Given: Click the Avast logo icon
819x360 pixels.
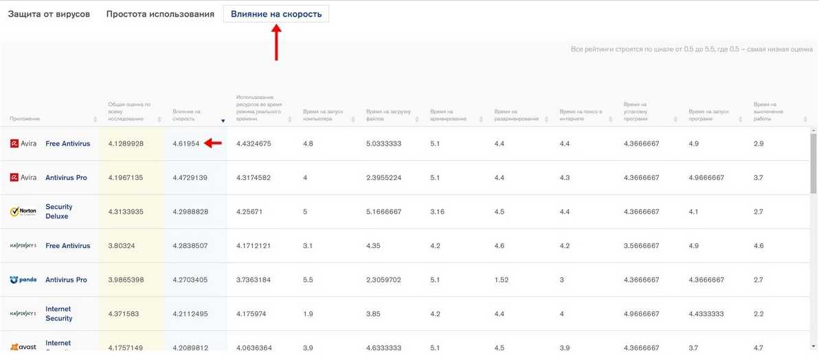Looking at the screenshot, I should (23, 347).
